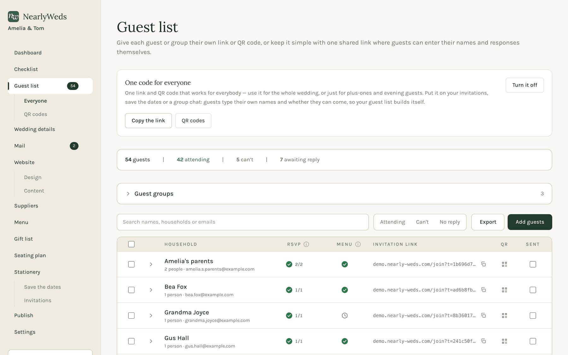The height and width of the screenshot is (355, 568).
Task: Show QR code for Bea Fox
Action: 504,290
